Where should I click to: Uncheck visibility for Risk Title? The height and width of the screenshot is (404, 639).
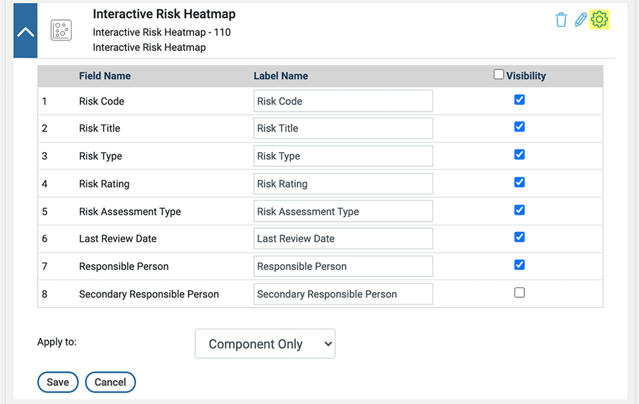click(x=519, y=127)
